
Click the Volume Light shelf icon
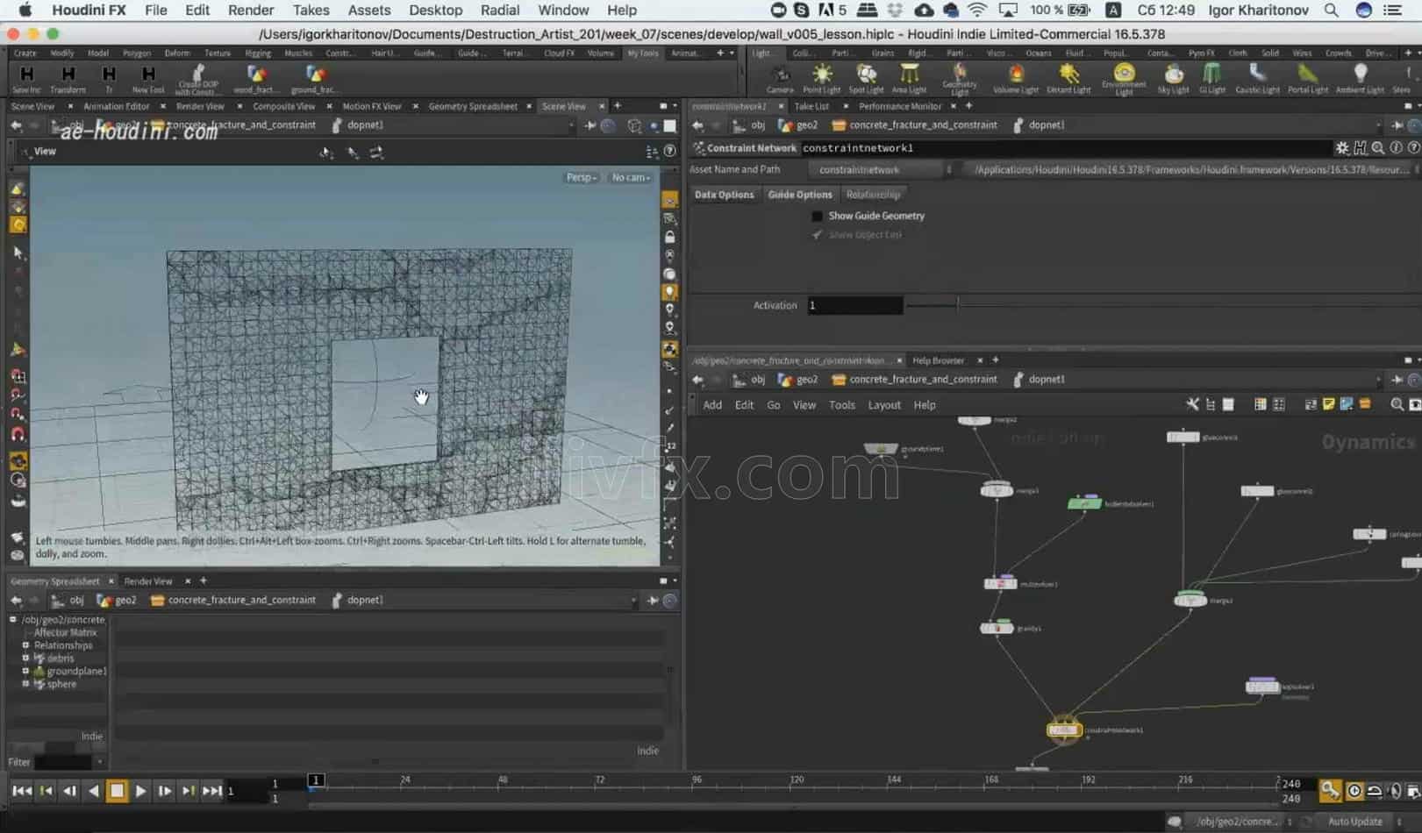pyautogui.click(x=1016, y=77)
